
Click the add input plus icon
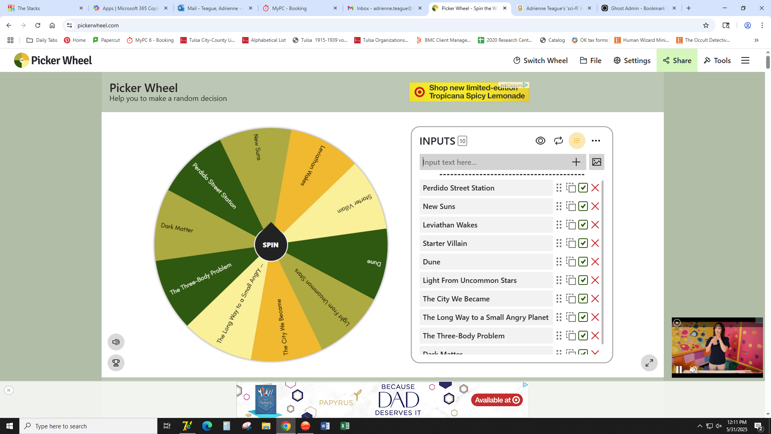point(576,162)
